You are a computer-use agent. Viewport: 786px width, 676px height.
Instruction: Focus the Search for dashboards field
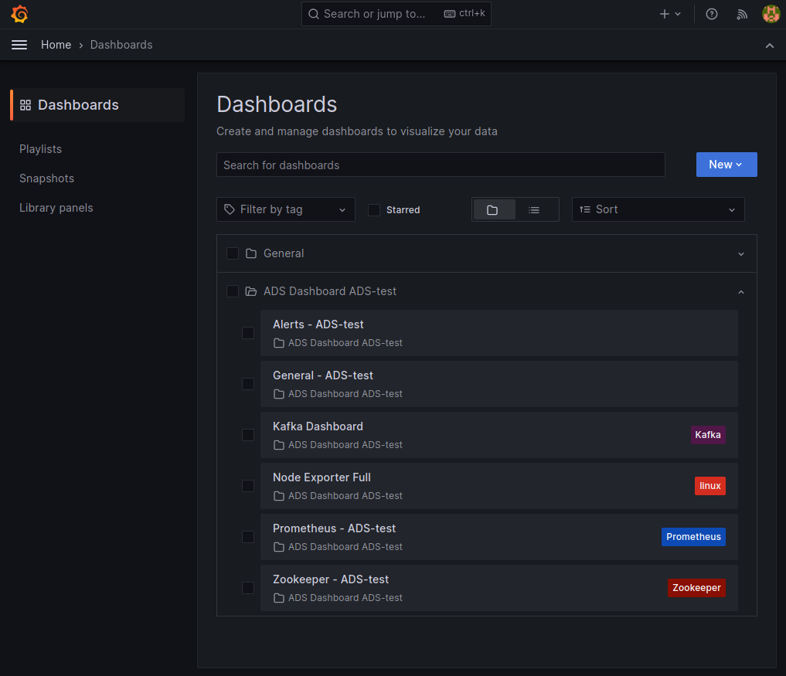[441, 165]
